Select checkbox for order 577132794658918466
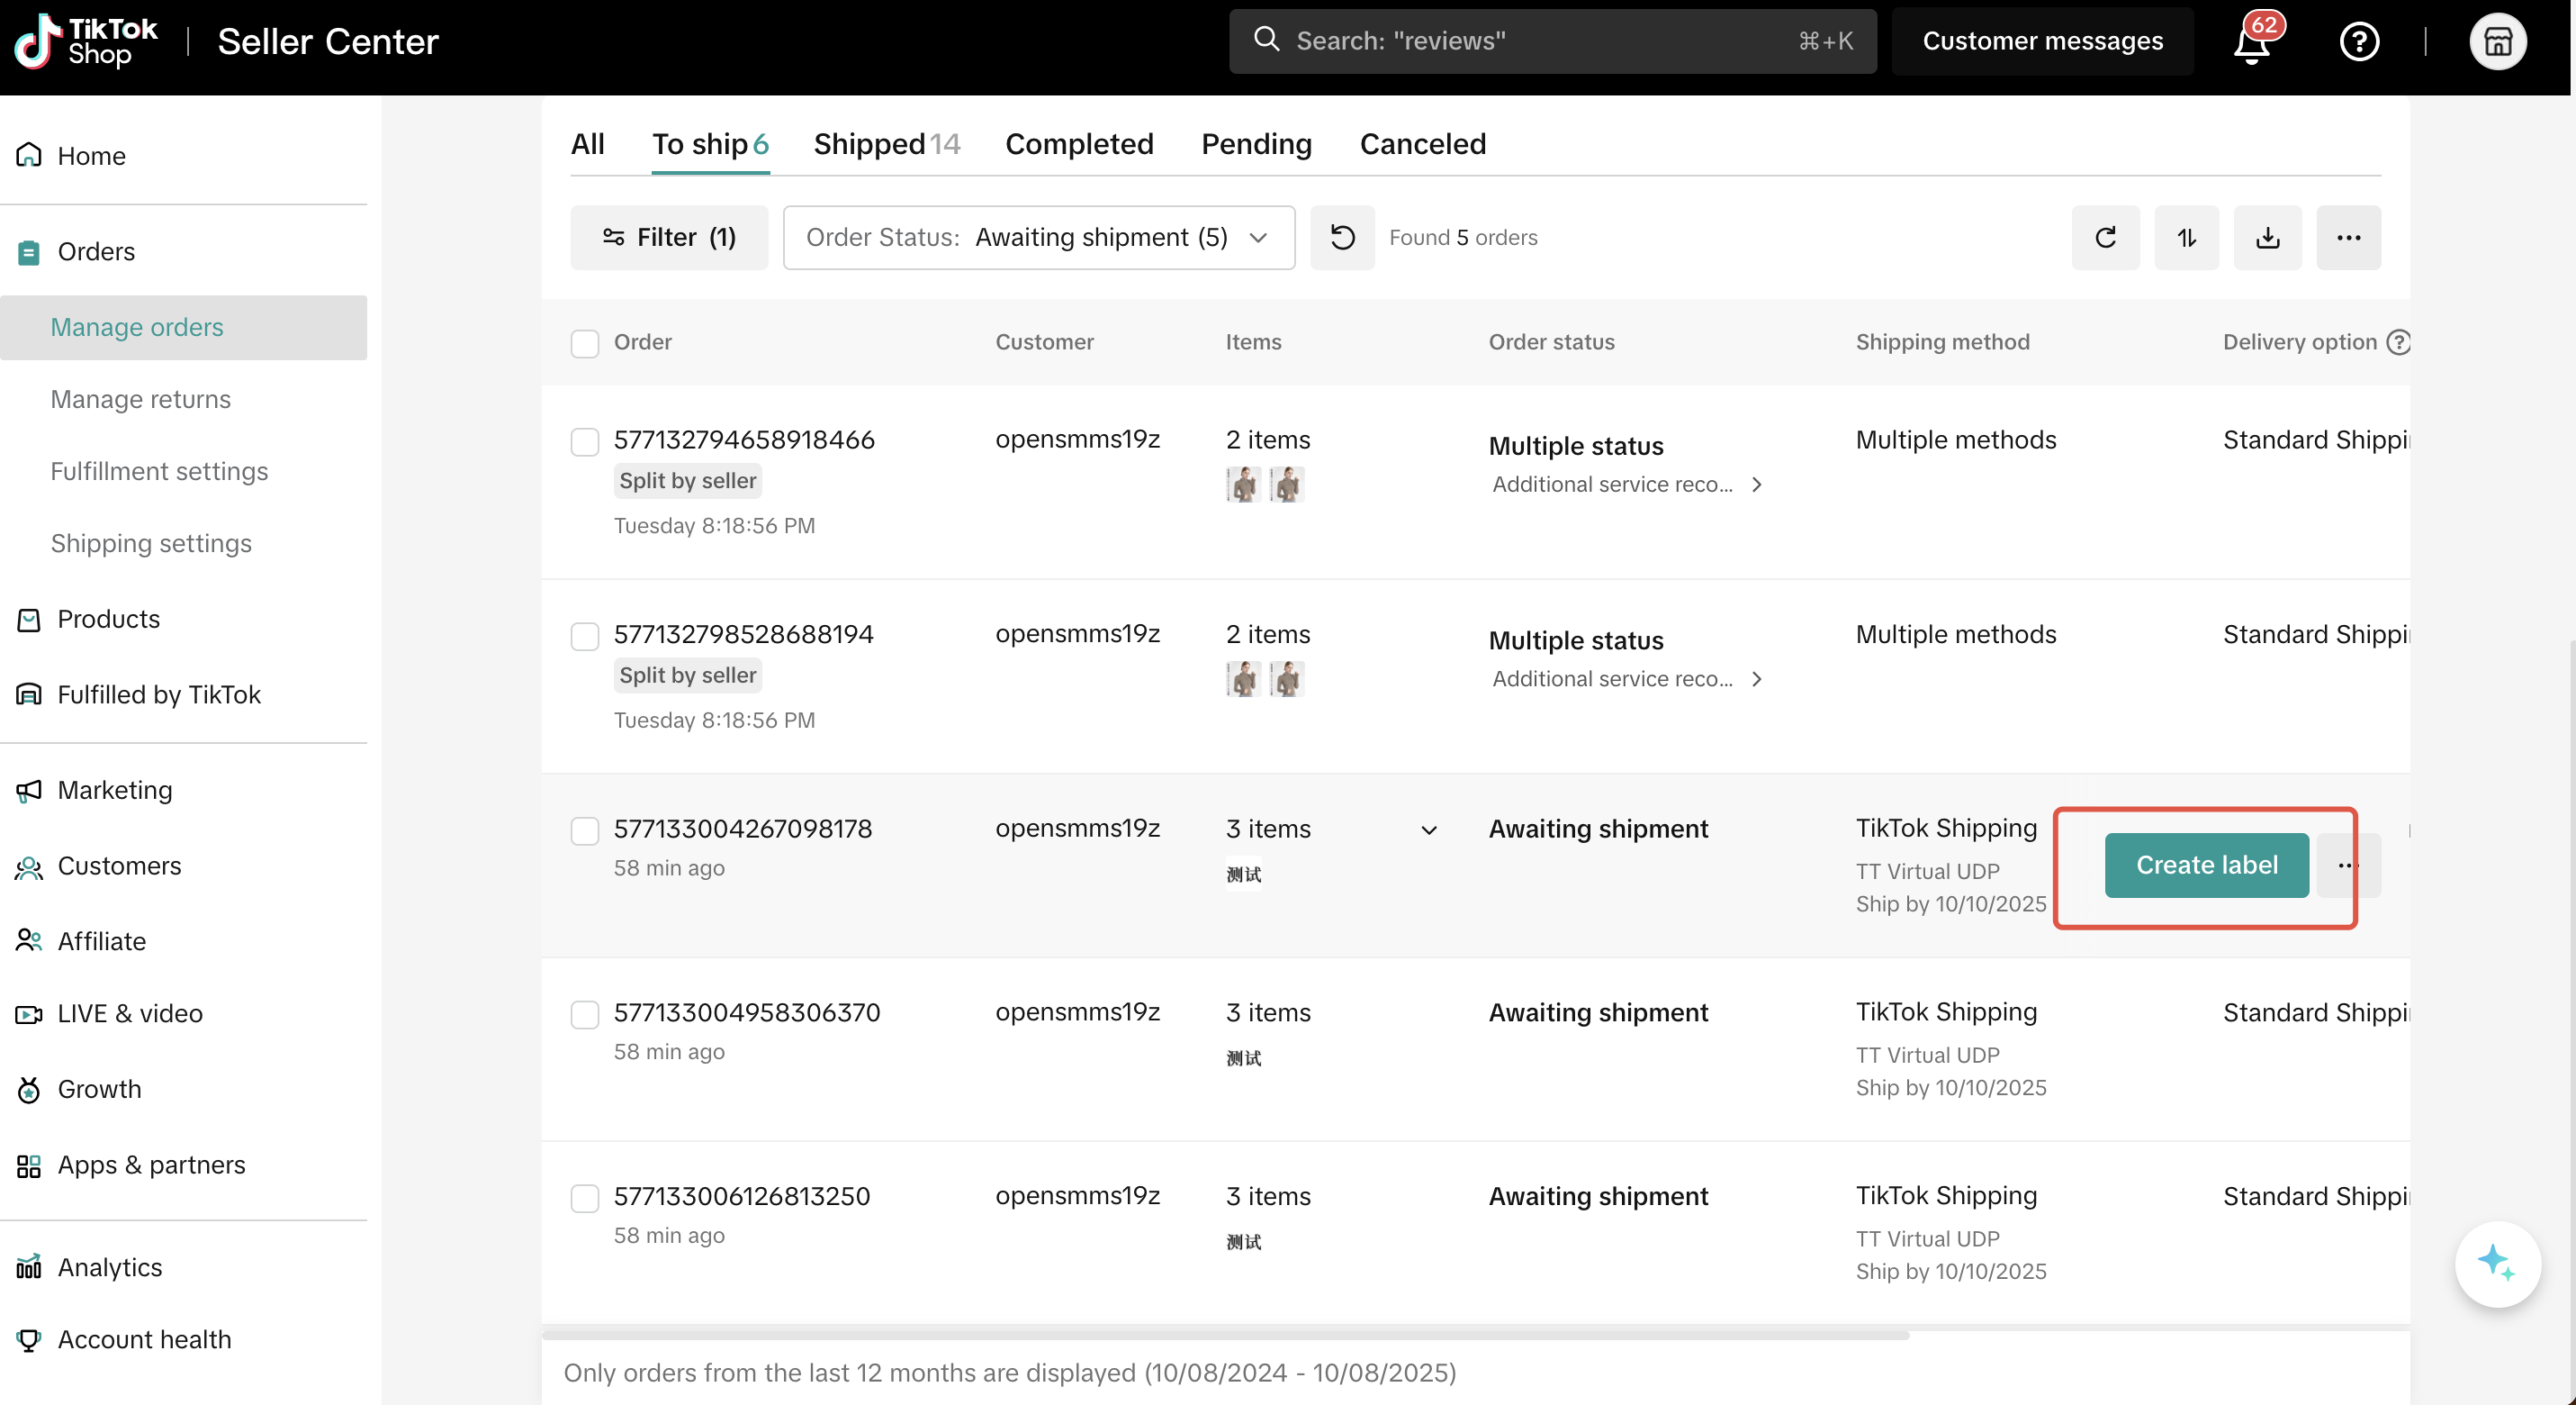 (x=584, y=441)
